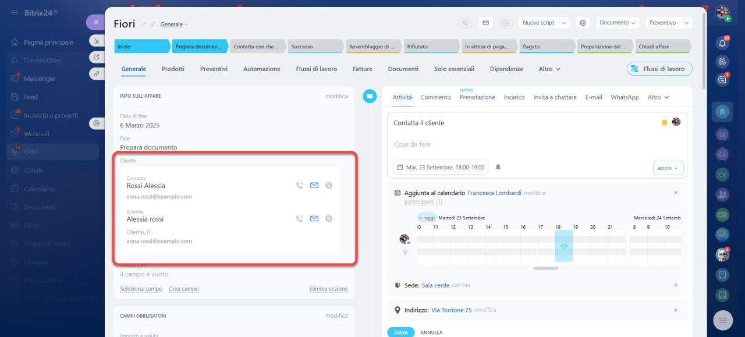Click the Nuovo script button

538,23
